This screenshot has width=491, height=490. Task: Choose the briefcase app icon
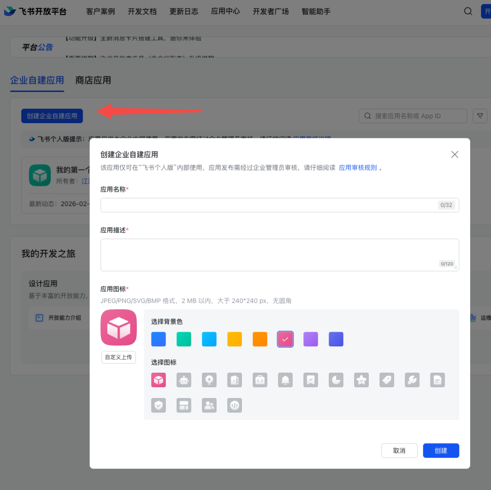(260, 380)
